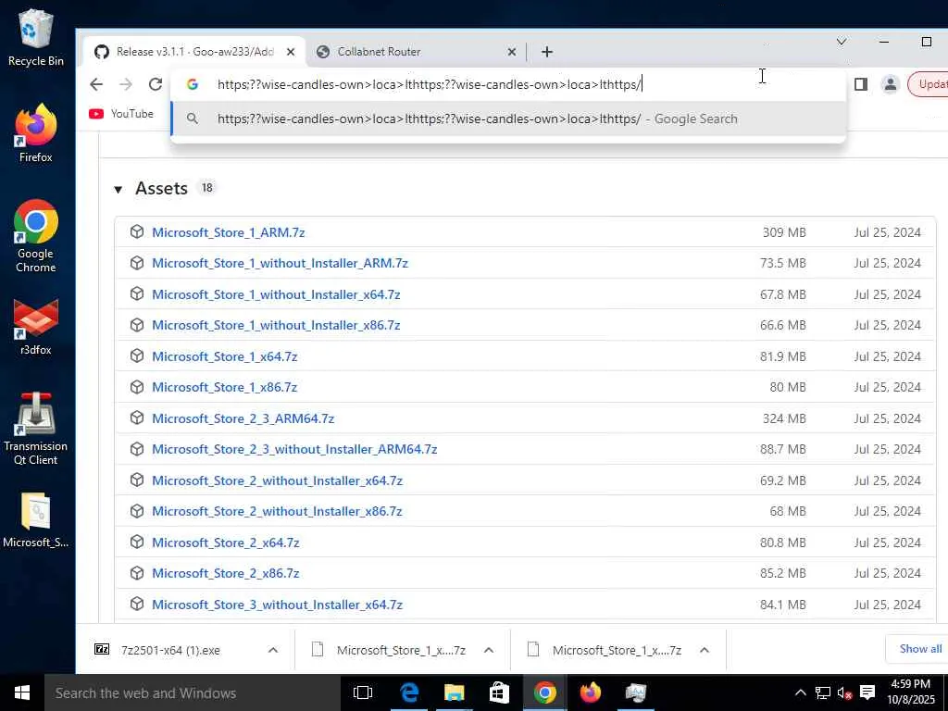This screenshot has height=711, width=948.
Task: Open the muted volume tray icon
Action: (x=844, y=692)
